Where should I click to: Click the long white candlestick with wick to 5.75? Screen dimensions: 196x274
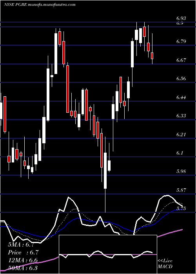click(105, 171)
